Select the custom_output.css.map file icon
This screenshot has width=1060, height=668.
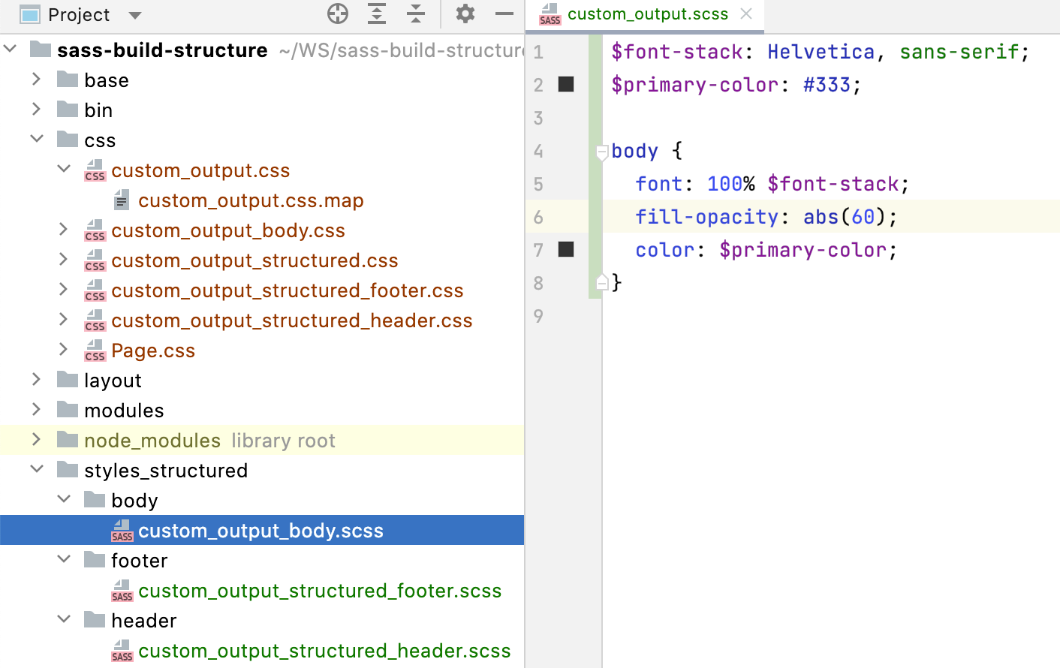tap(122, 200)
